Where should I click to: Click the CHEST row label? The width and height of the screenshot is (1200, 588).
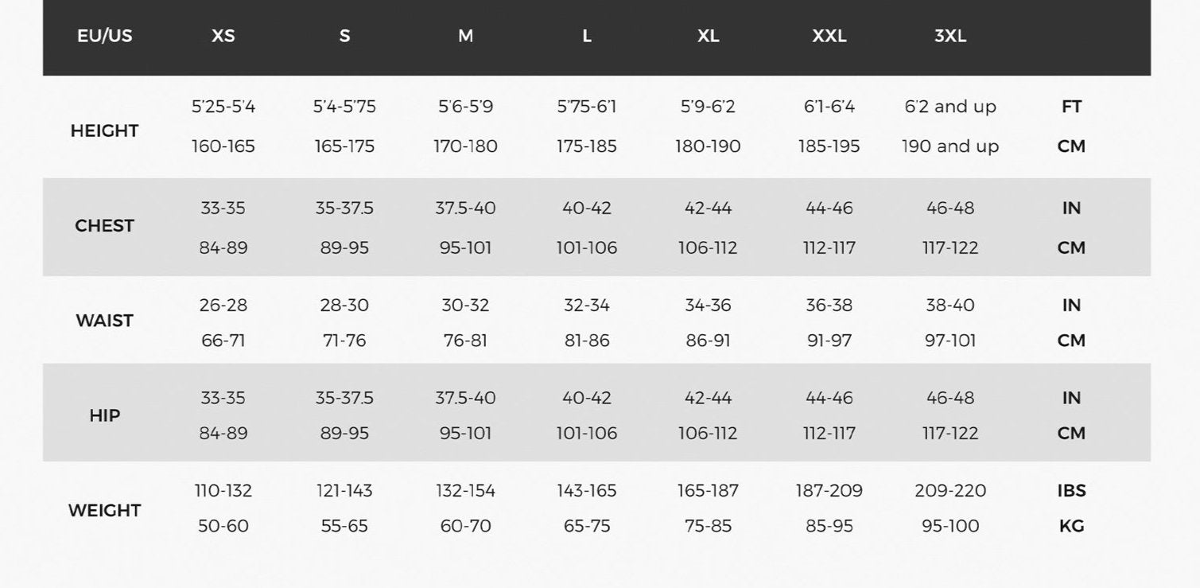coord(105,226)
